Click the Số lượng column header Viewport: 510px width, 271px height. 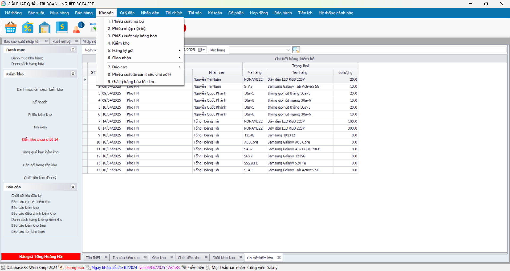[345, 72]
